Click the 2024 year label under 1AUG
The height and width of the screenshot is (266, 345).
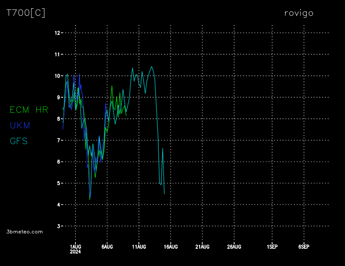[75, 252]
